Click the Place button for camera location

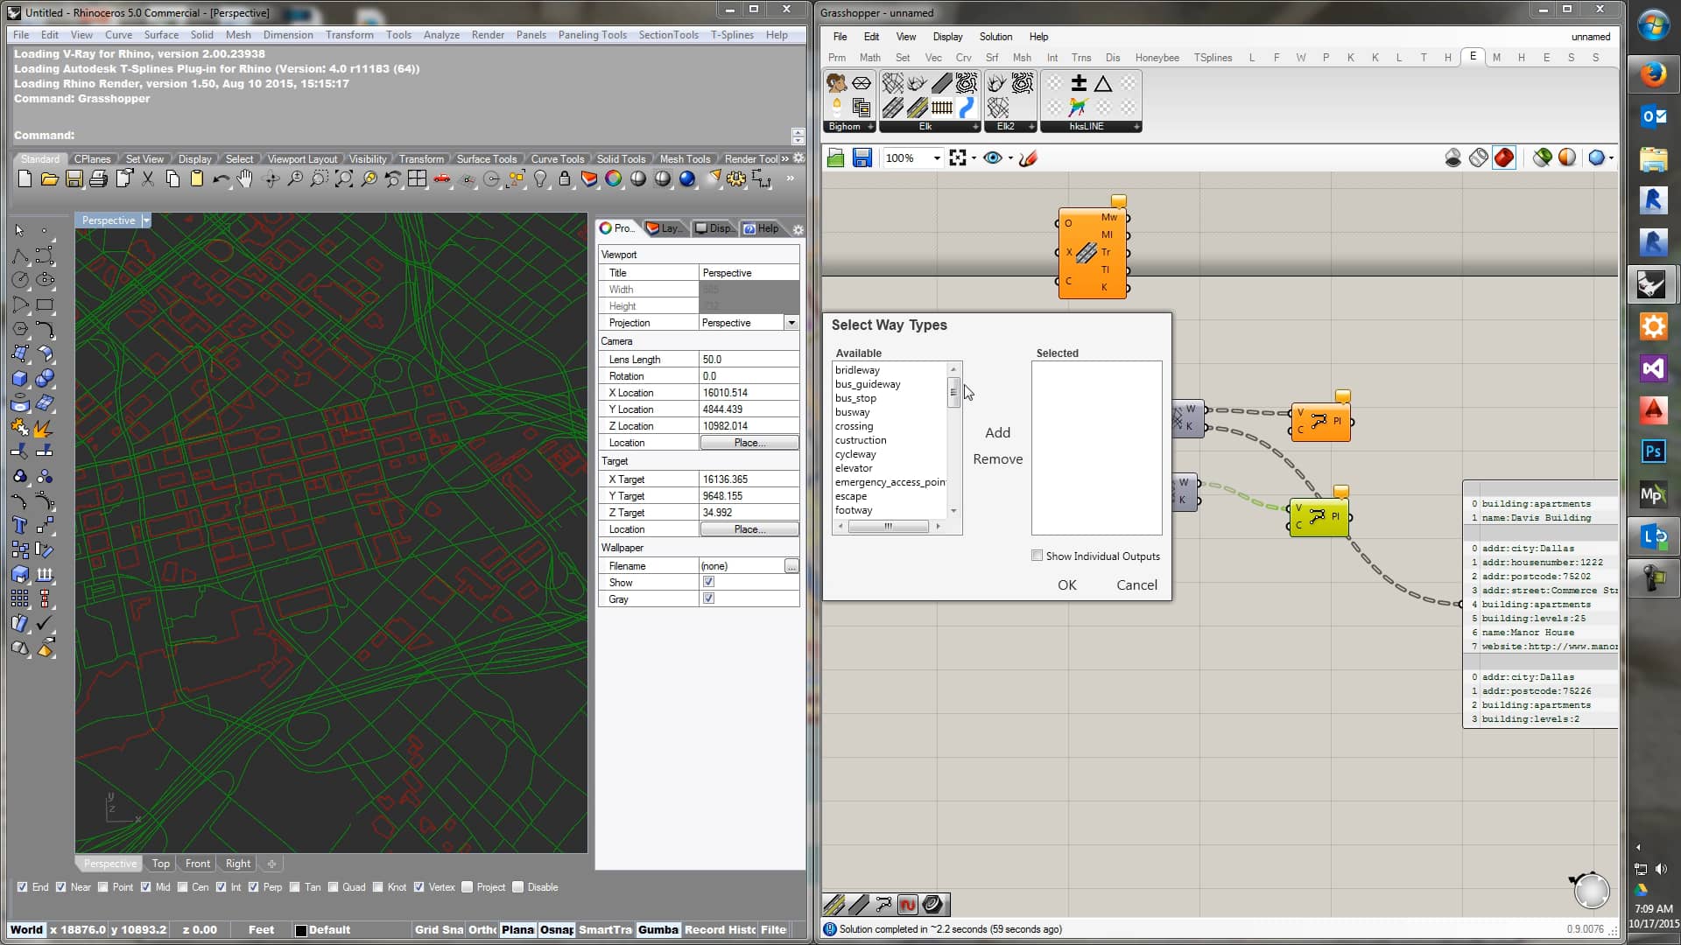click(x=749, y=442)
